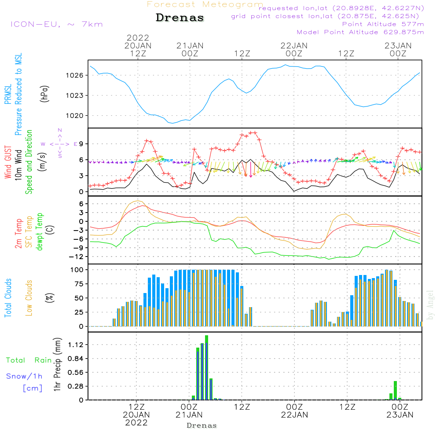The image size is (440, 440).
Task: Click the green 'Total Rain' legend label
Action: [x=29, y=360]
